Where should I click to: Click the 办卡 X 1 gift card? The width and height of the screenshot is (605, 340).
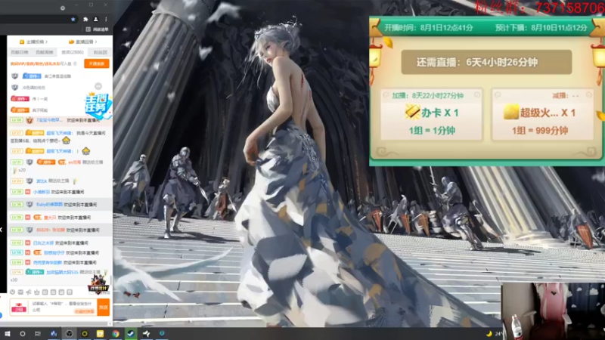[431, 115]
